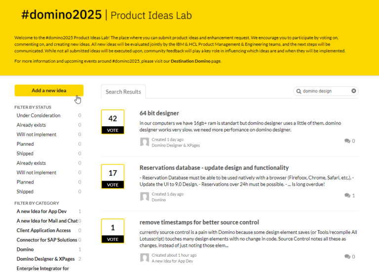This screenshot has width=379, height=272.
Task: Filter by Enterprise Integrator for category
Action: click(x=43, y=269)
